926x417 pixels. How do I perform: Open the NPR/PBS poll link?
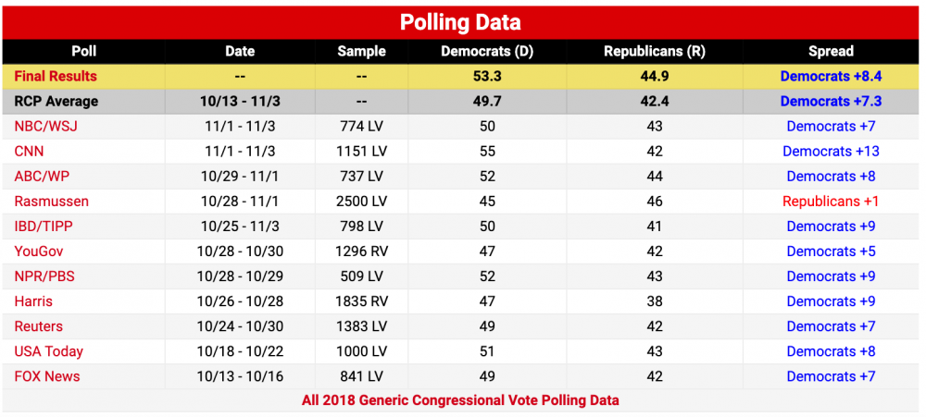click(44, 276)
